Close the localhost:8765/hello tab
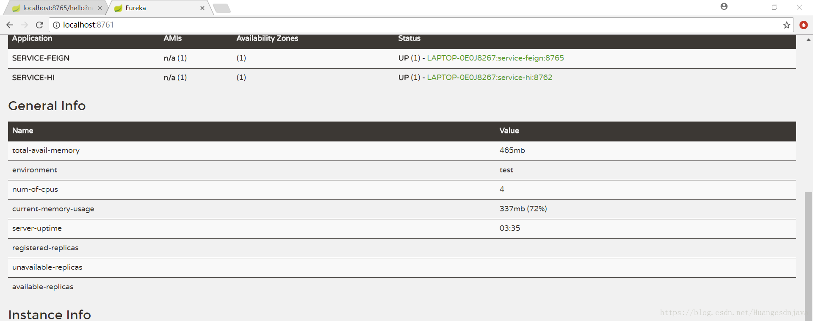 (x=100, y=8)
